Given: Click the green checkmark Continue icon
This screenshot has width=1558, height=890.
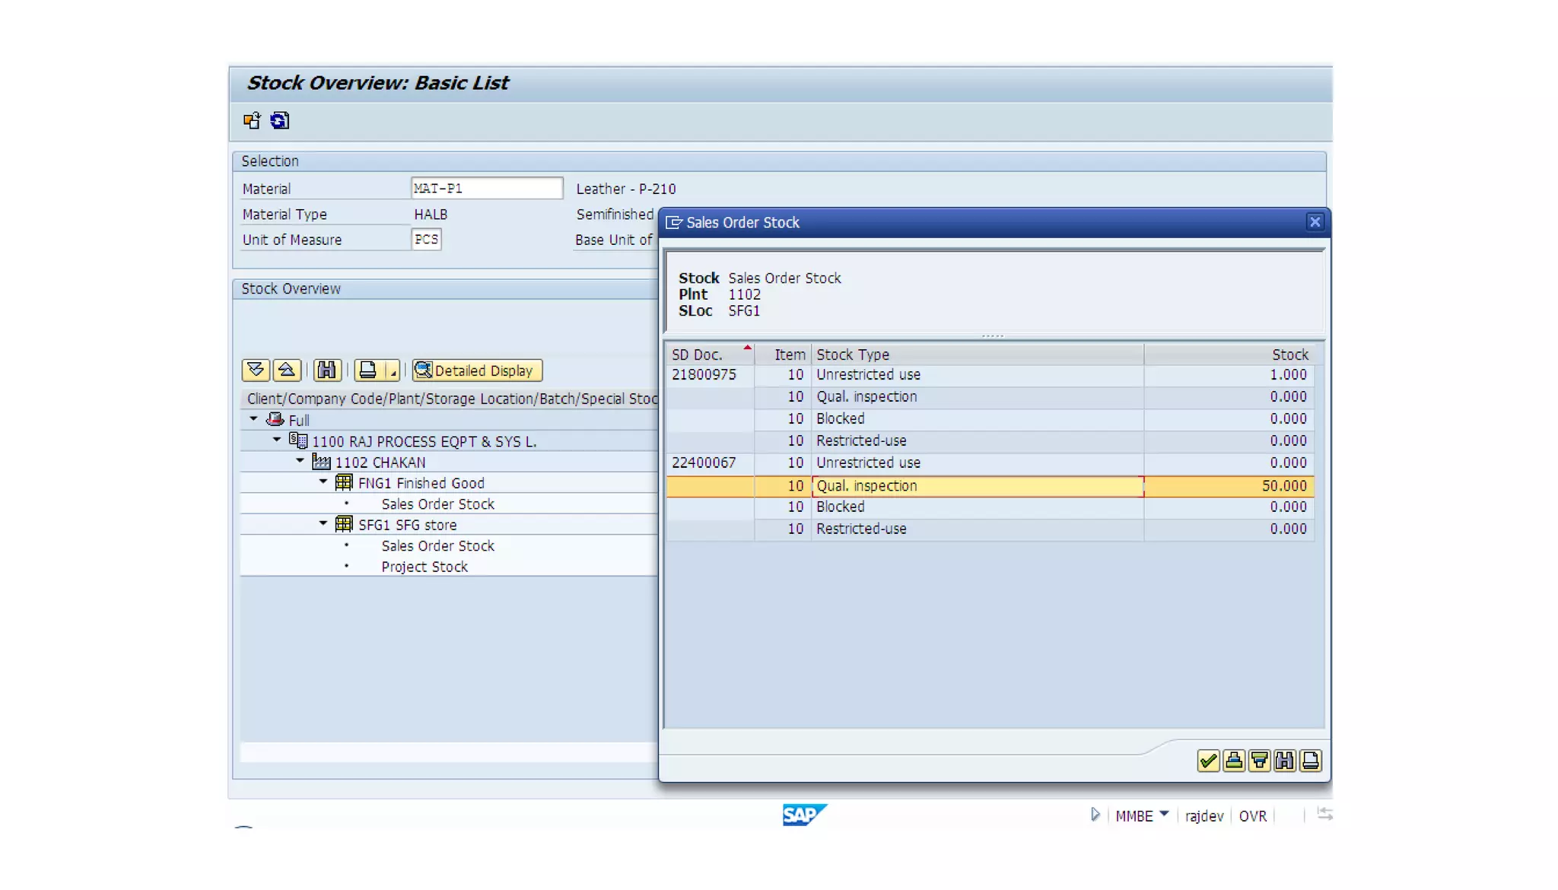Looking at the screenshot, I should 1207,761.
